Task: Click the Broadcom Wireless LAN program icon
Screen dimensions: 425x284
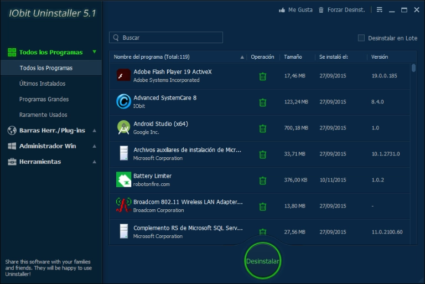Action: pyautogui.click(x=123, y=205)
